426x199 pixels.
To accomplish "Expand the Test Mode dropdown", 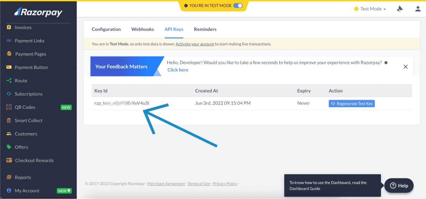I will tap(370, 9).
